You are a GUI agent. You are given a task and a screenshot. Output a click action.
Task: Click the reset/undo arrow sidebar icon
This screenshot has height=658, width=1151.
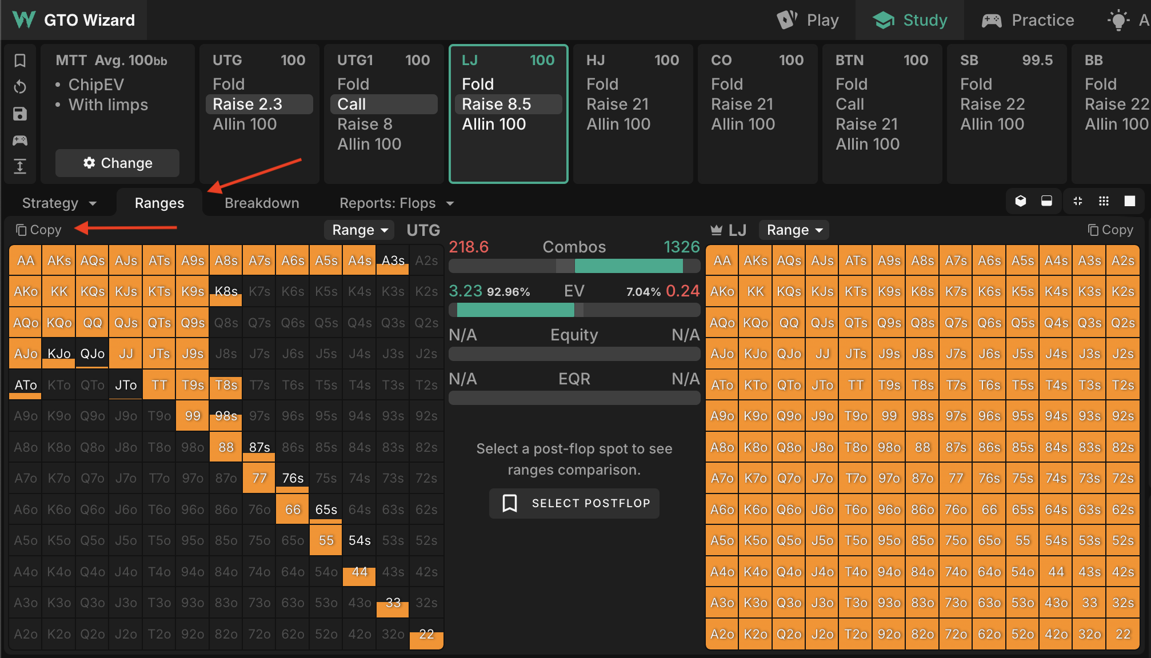[20, 87]
